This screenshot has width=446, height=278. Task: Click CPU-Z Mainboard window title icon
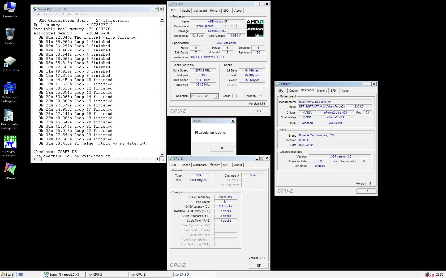278,84
